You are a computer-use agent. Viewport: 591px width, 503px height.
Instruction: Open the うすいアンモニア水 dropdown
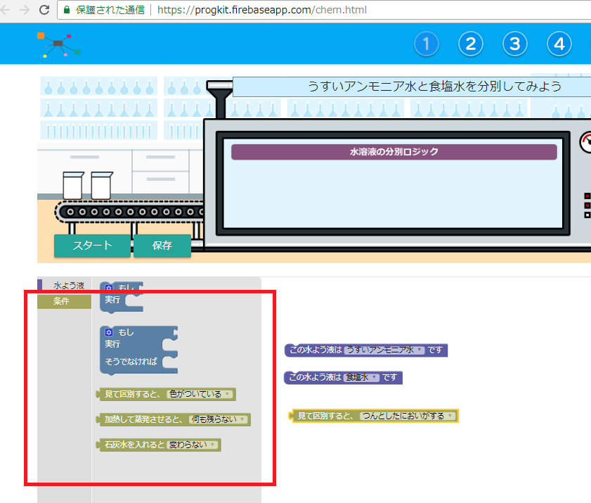(384, 350)
